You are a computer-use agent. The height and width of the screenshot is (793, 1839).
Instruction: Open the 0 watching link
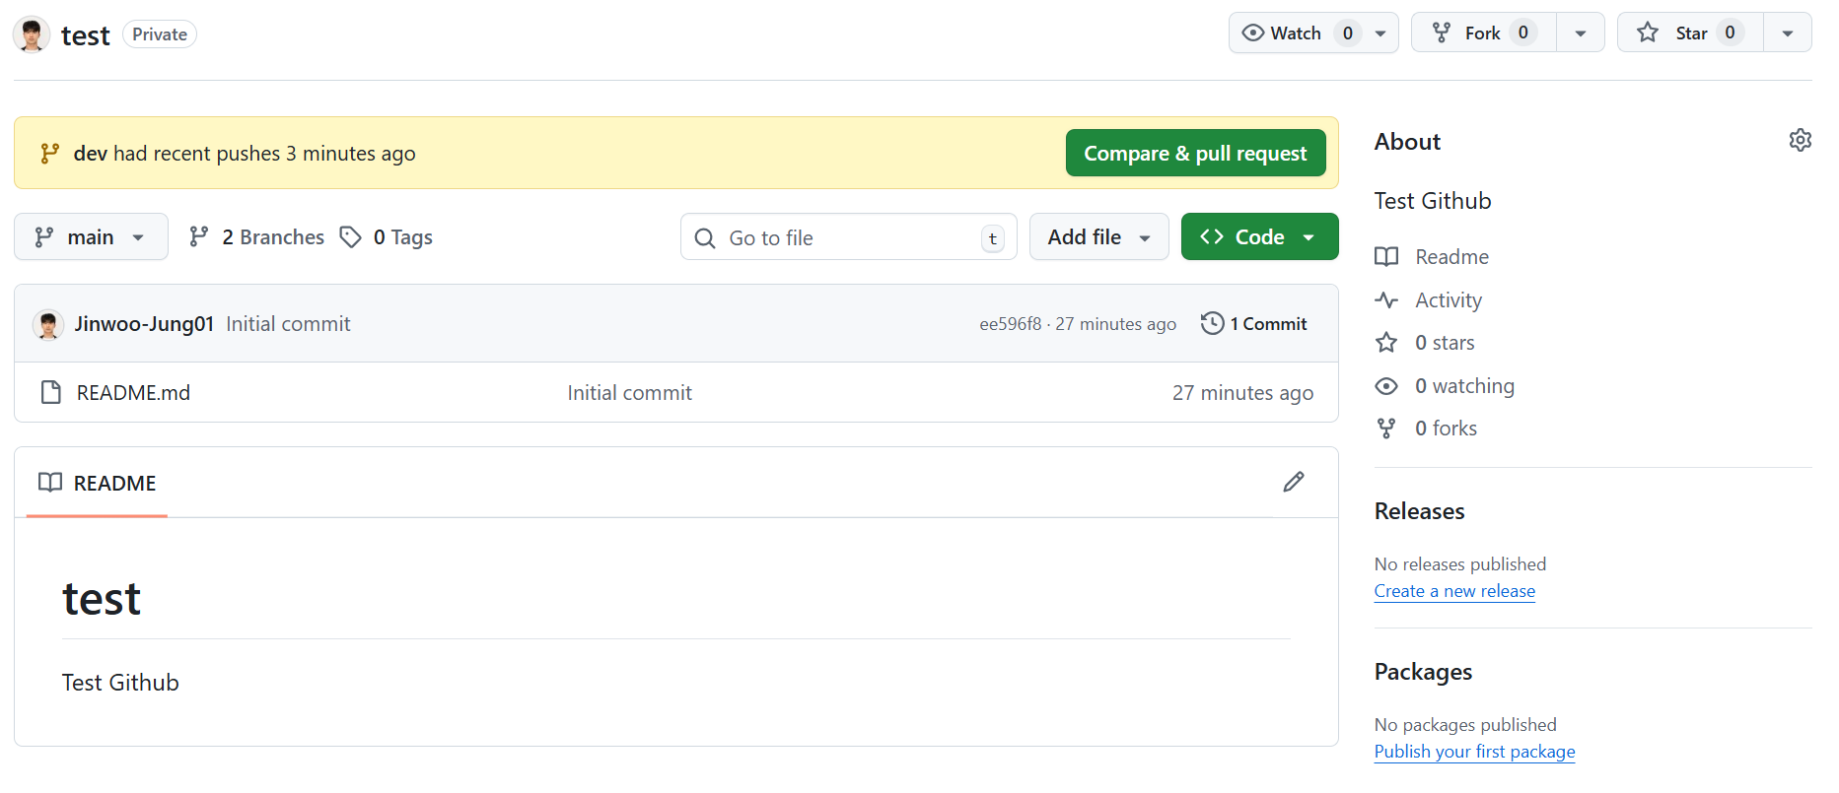1464,385
